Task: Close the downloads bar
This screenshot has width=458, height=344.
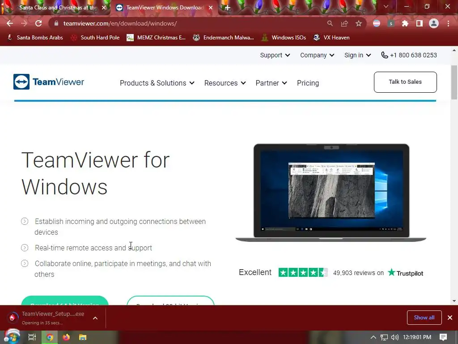Action: pyautogui.click(x=450, y=318)
